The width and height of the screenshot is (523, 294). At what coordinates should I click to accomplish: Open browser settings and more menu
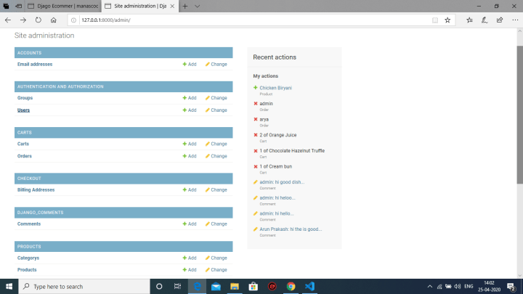[515, 20]
